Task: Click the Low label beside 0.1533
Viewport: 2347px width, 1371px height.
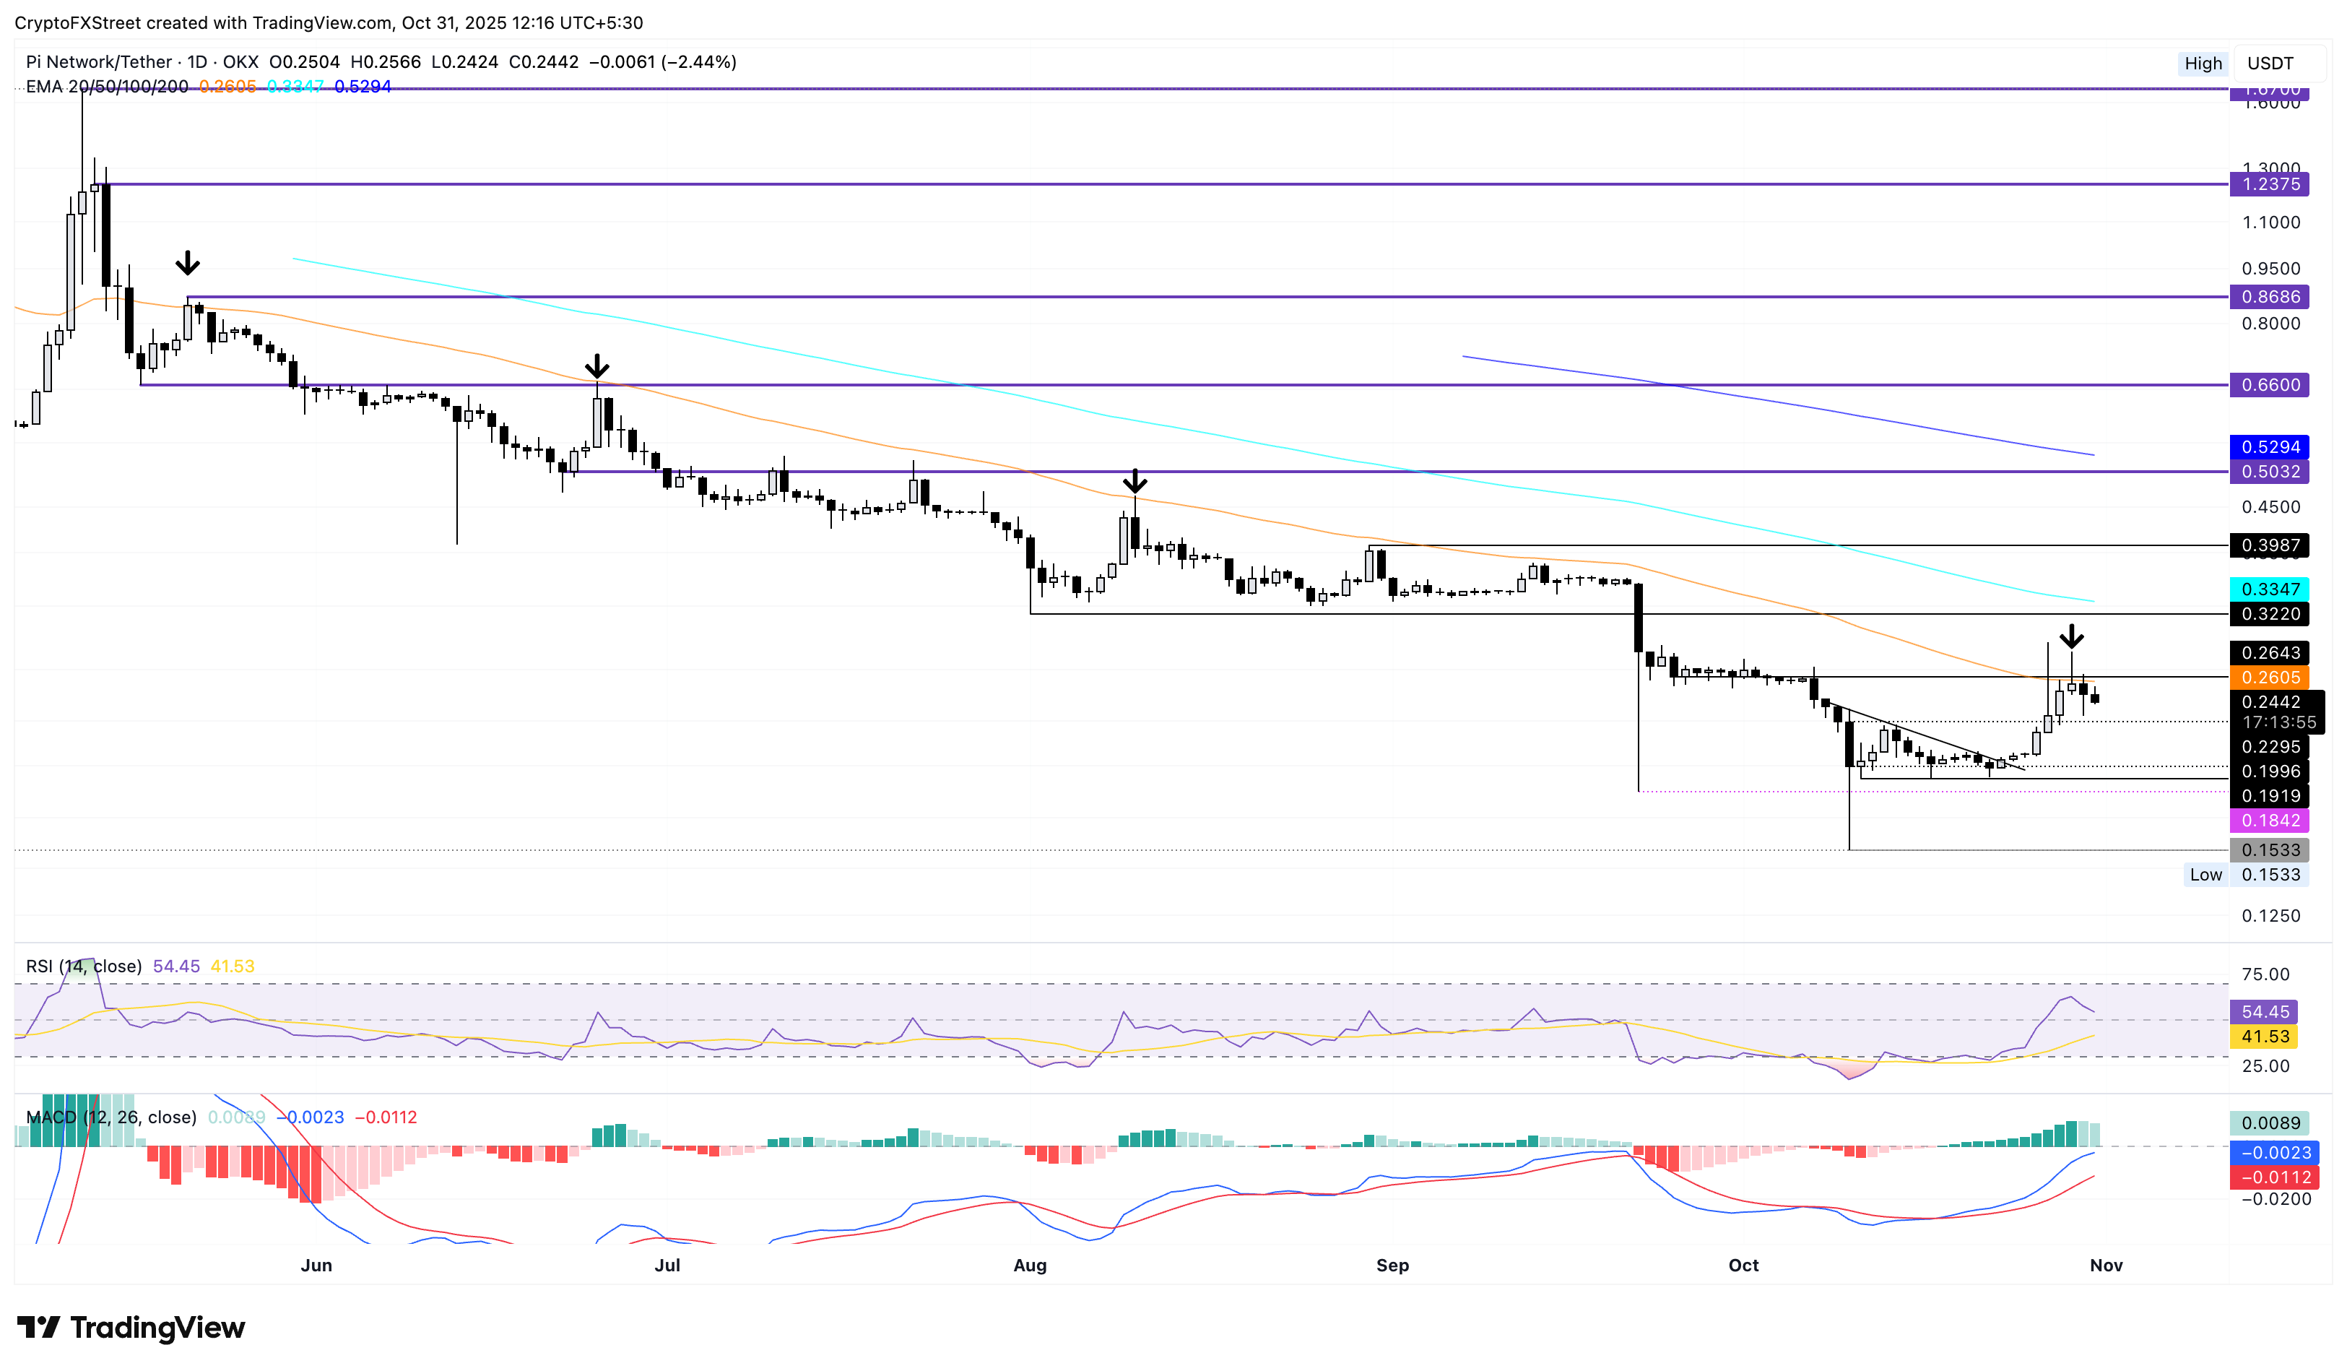Action: [x=2205, y=875]
